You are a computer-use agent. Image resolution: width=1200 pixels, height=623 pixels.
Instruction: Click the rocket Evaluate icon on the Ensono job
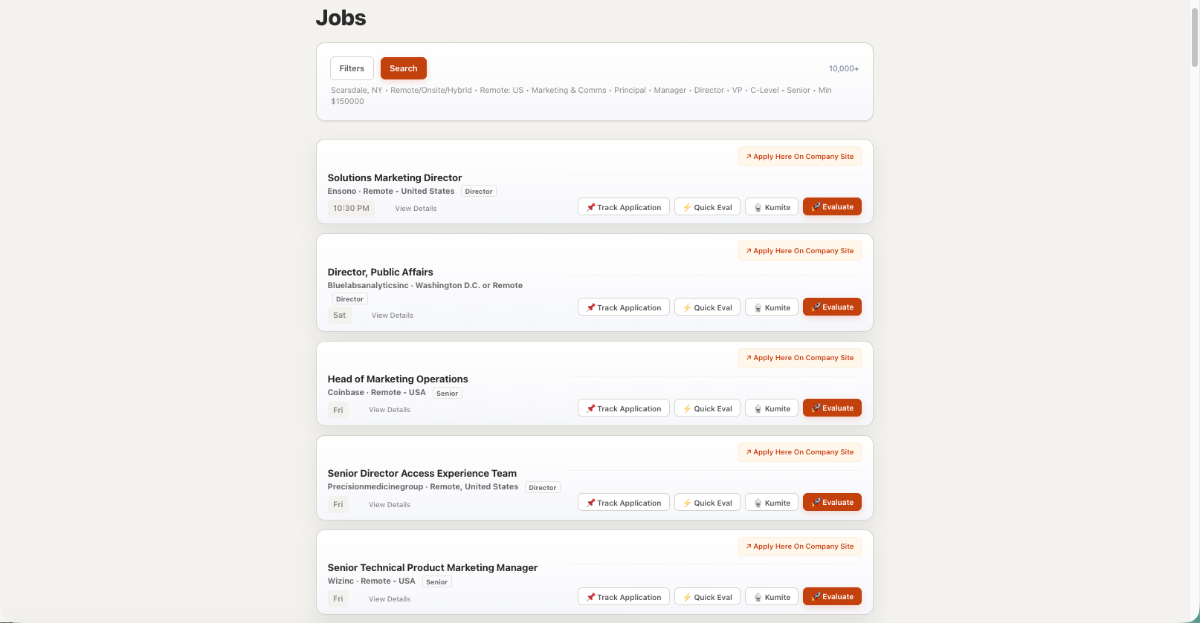[x=816, y=206]
